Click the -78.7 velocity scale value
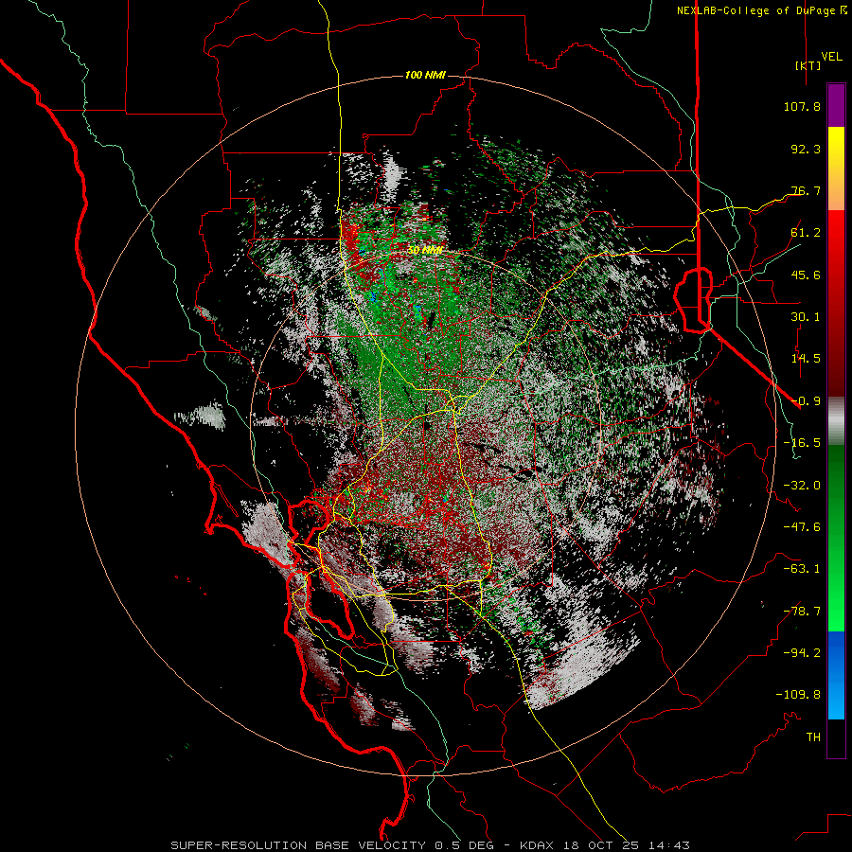 [x=802, y=612]
